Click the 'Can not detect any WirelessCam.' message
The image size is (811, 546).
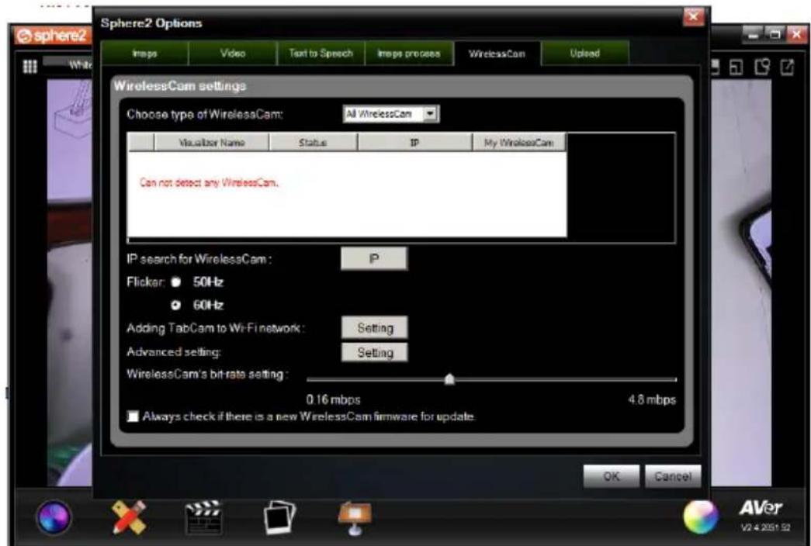pos(209,182)
